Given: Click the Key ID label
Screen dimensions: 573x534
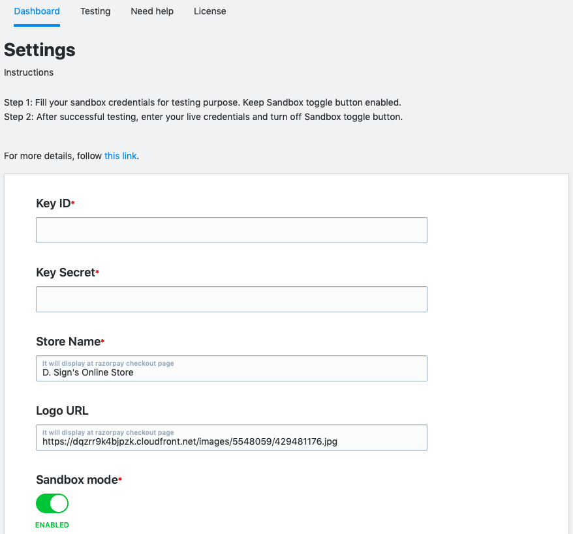Looking at the screenshot, I should [54, 203].
